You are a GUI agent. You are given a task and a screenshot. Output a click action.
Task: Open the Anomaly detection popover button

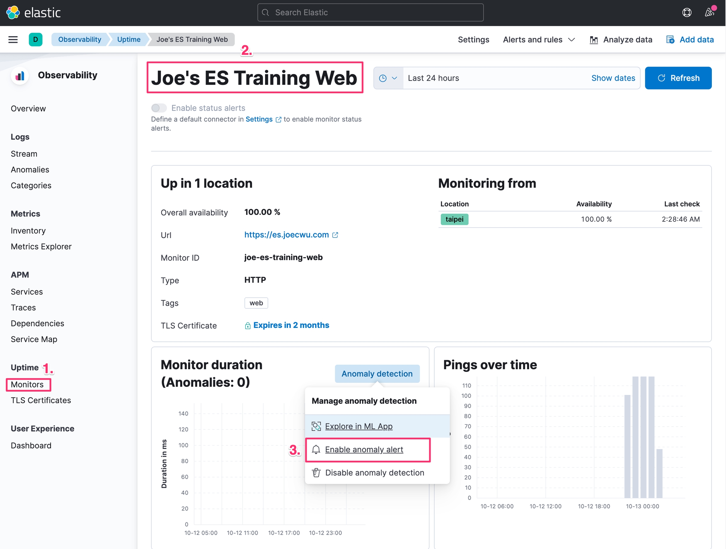tap(377, 374)
